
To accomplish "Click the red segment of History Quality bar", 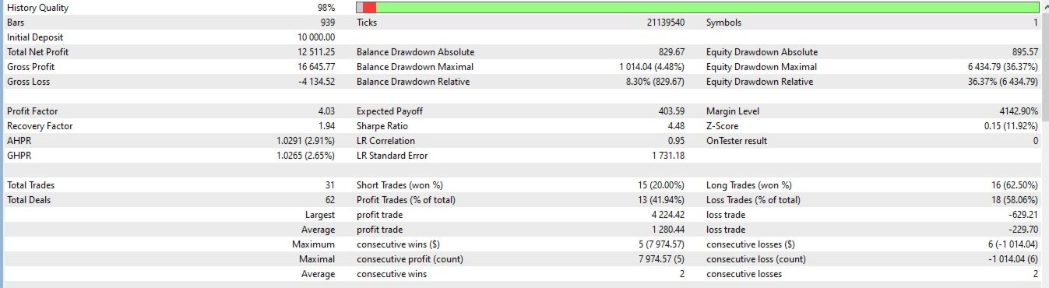I will [x=369, y=8].
